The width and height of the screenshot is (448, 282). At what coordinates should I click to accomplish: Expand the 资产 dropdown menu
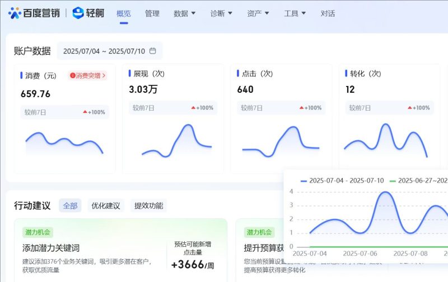click(x=258, y=13)
